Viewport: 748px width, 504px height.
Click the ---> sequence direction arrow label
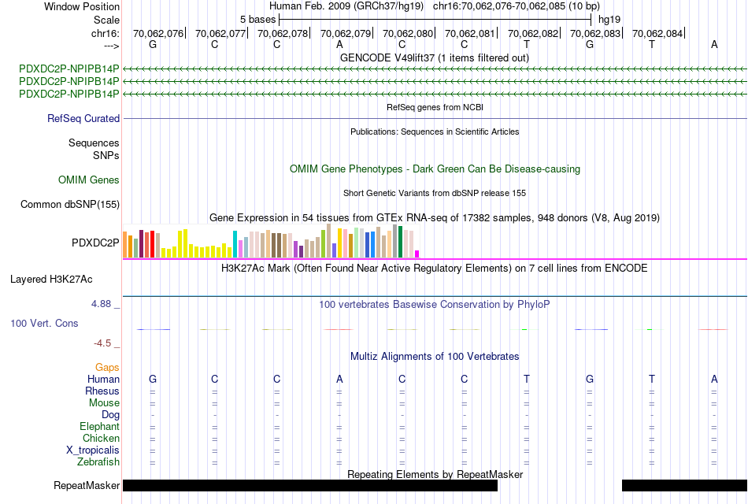point(111,46)
